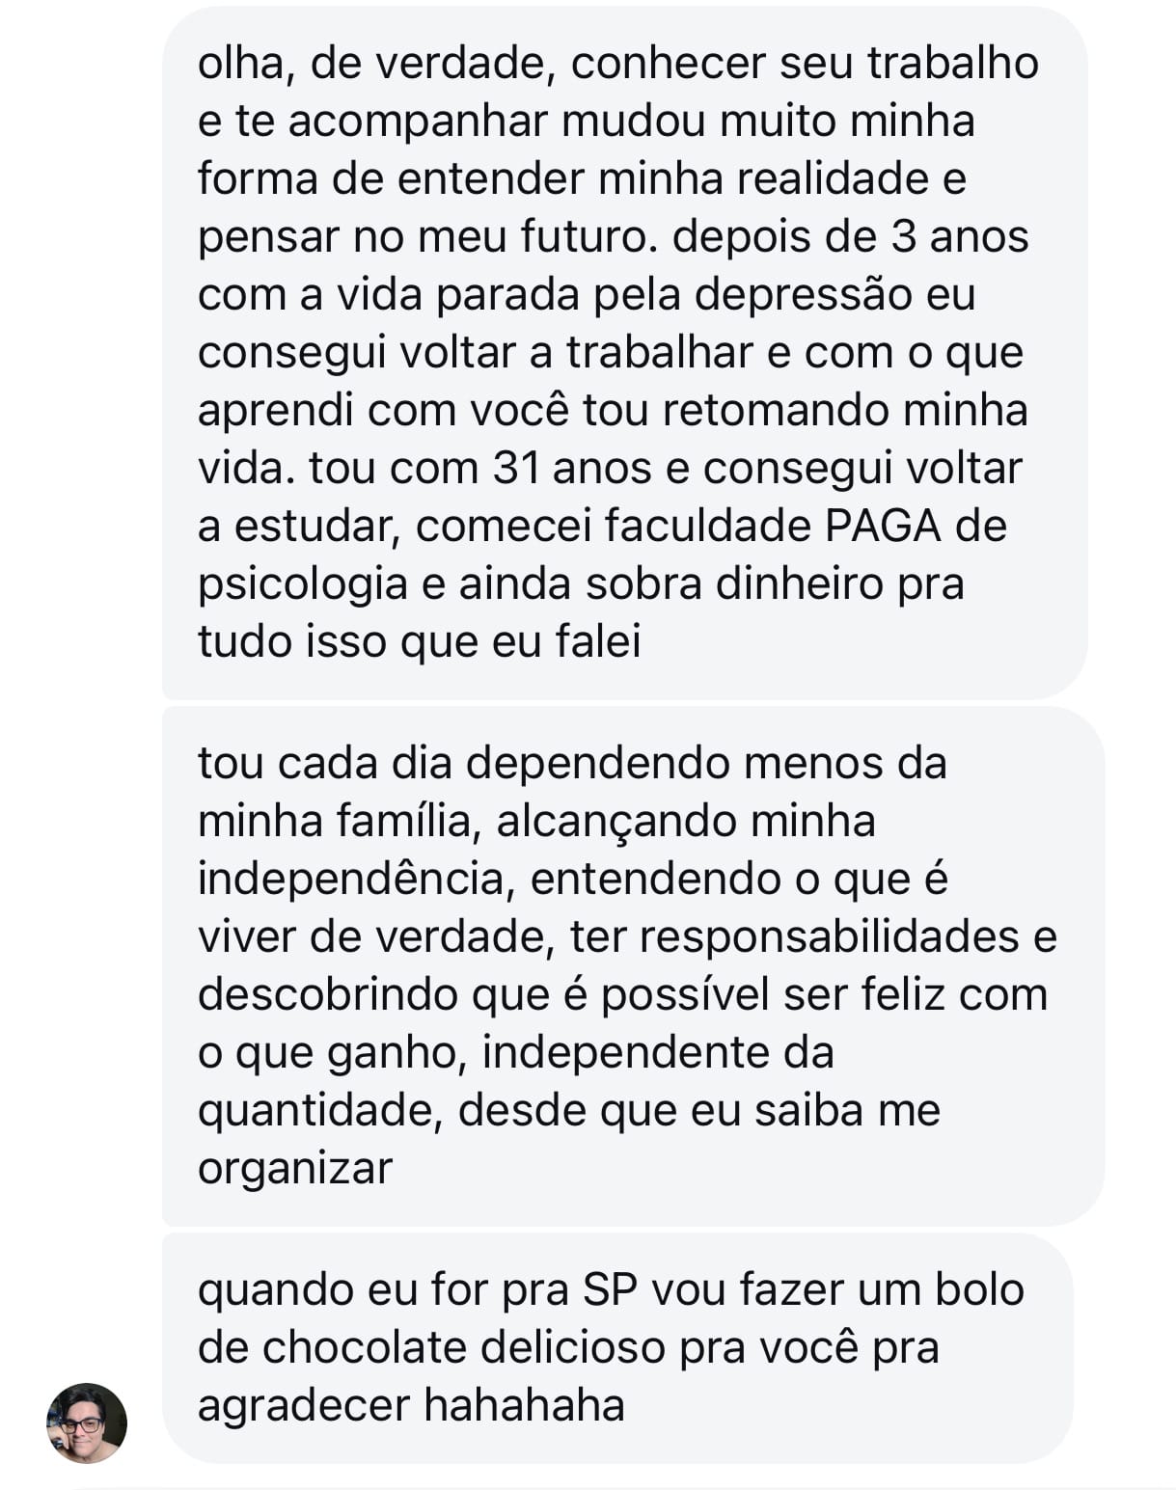Tap the abbreviation "SP" in last message
This screenshot has height=1490, width=1176.
click(611, 1289)
